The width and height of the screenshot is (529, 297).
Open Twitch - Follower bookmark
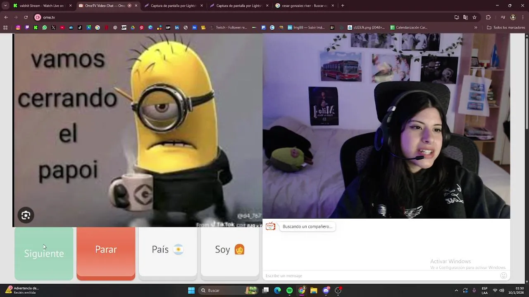(x=228, y=28)
